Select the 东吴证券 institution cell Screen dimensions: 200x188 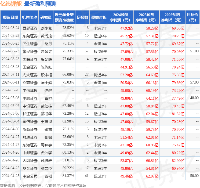click(30, 52)
